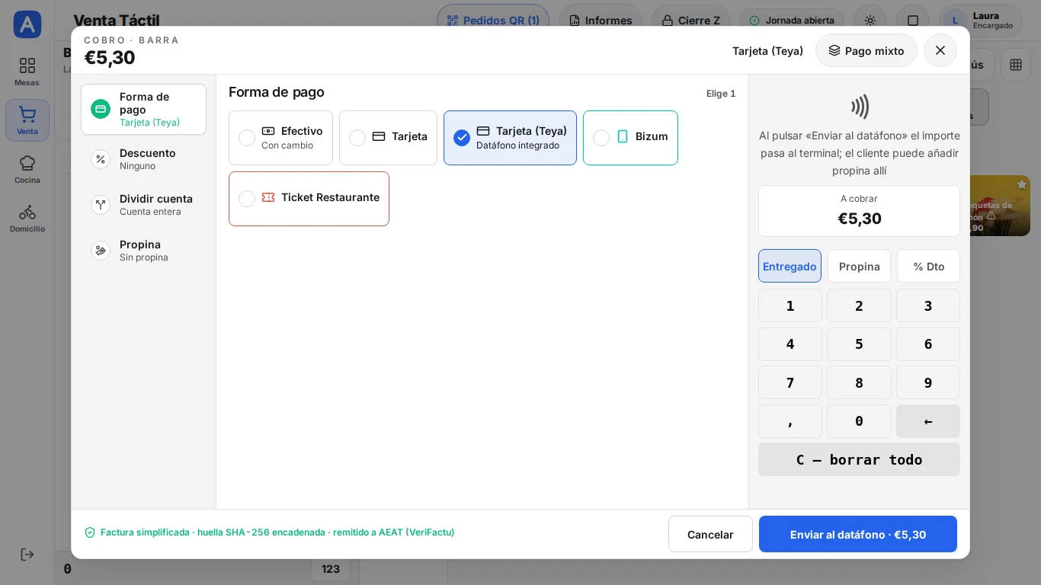Click the fullscreen square icon in header
This screenshot has height=585, width=1041.
pyautogui.click(x=913, y=21)
